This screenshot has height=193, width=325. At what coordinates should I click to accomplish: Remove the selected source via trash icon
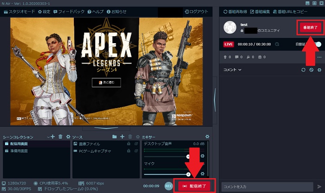(x=130, y=137)
